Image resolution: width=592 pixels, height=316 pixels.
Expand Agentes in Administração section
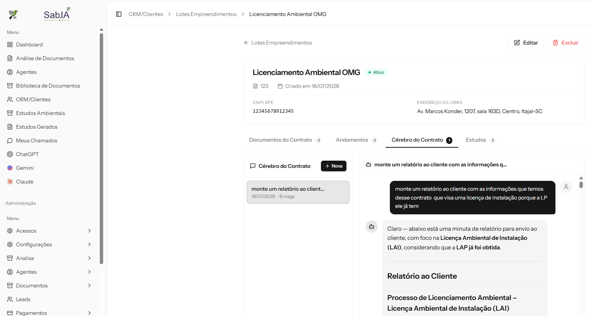click(49, 272)
